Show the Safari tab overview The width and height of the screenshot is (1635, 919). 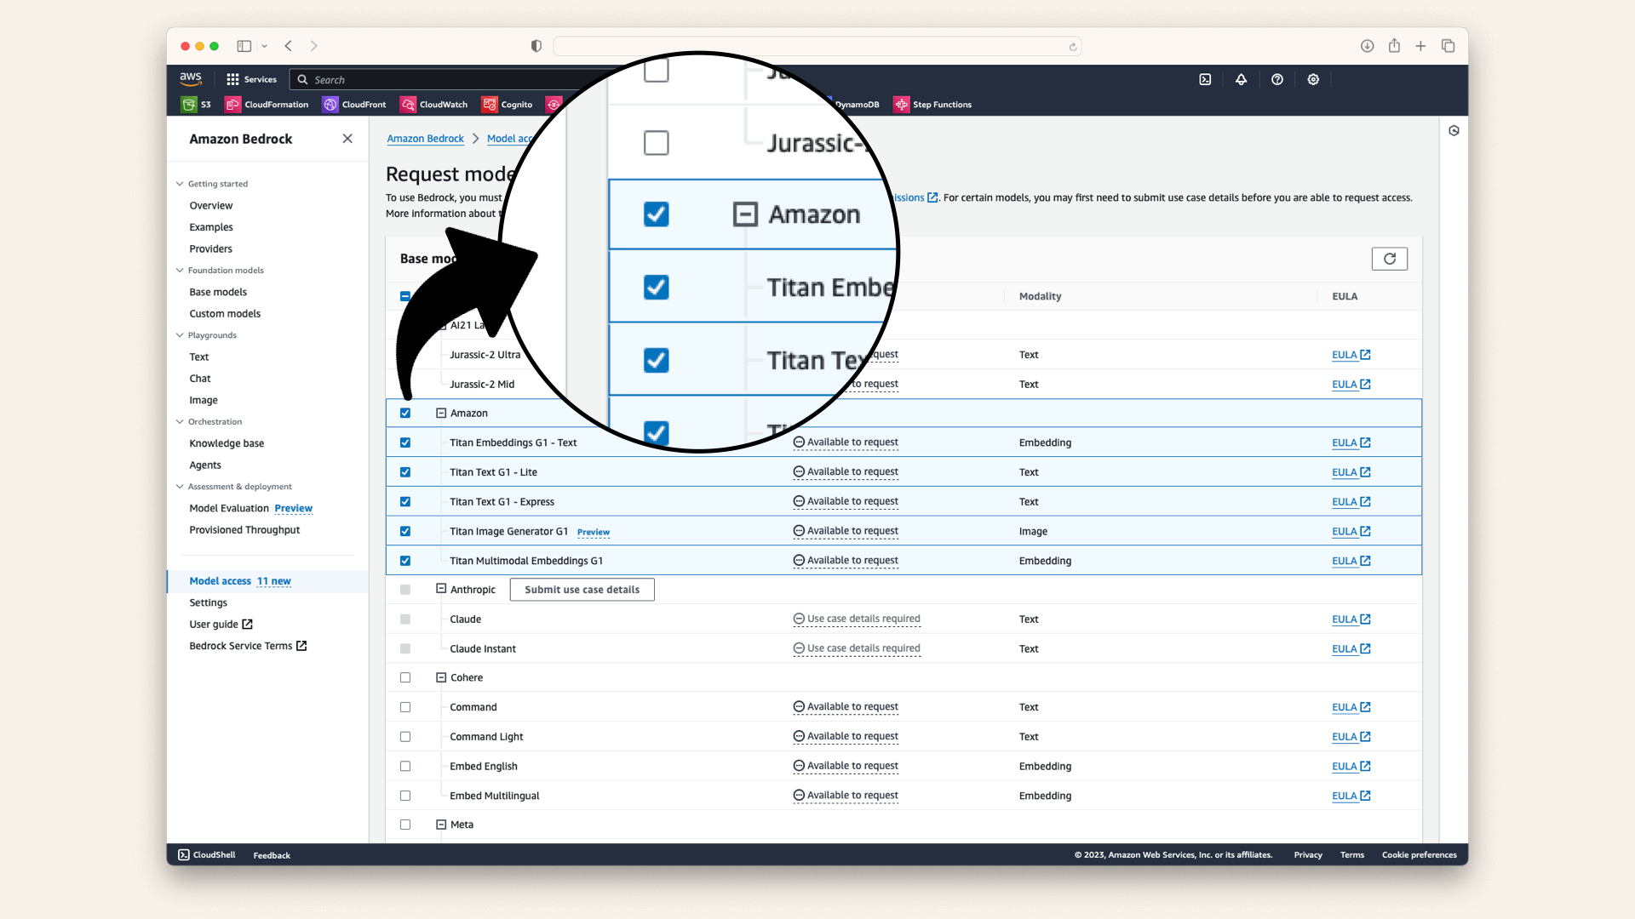coord(1448,46)
